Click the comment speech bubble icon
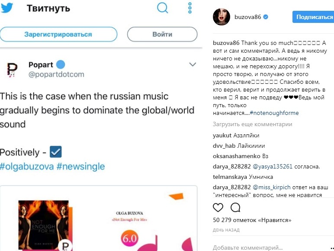 tap(235, 207)
